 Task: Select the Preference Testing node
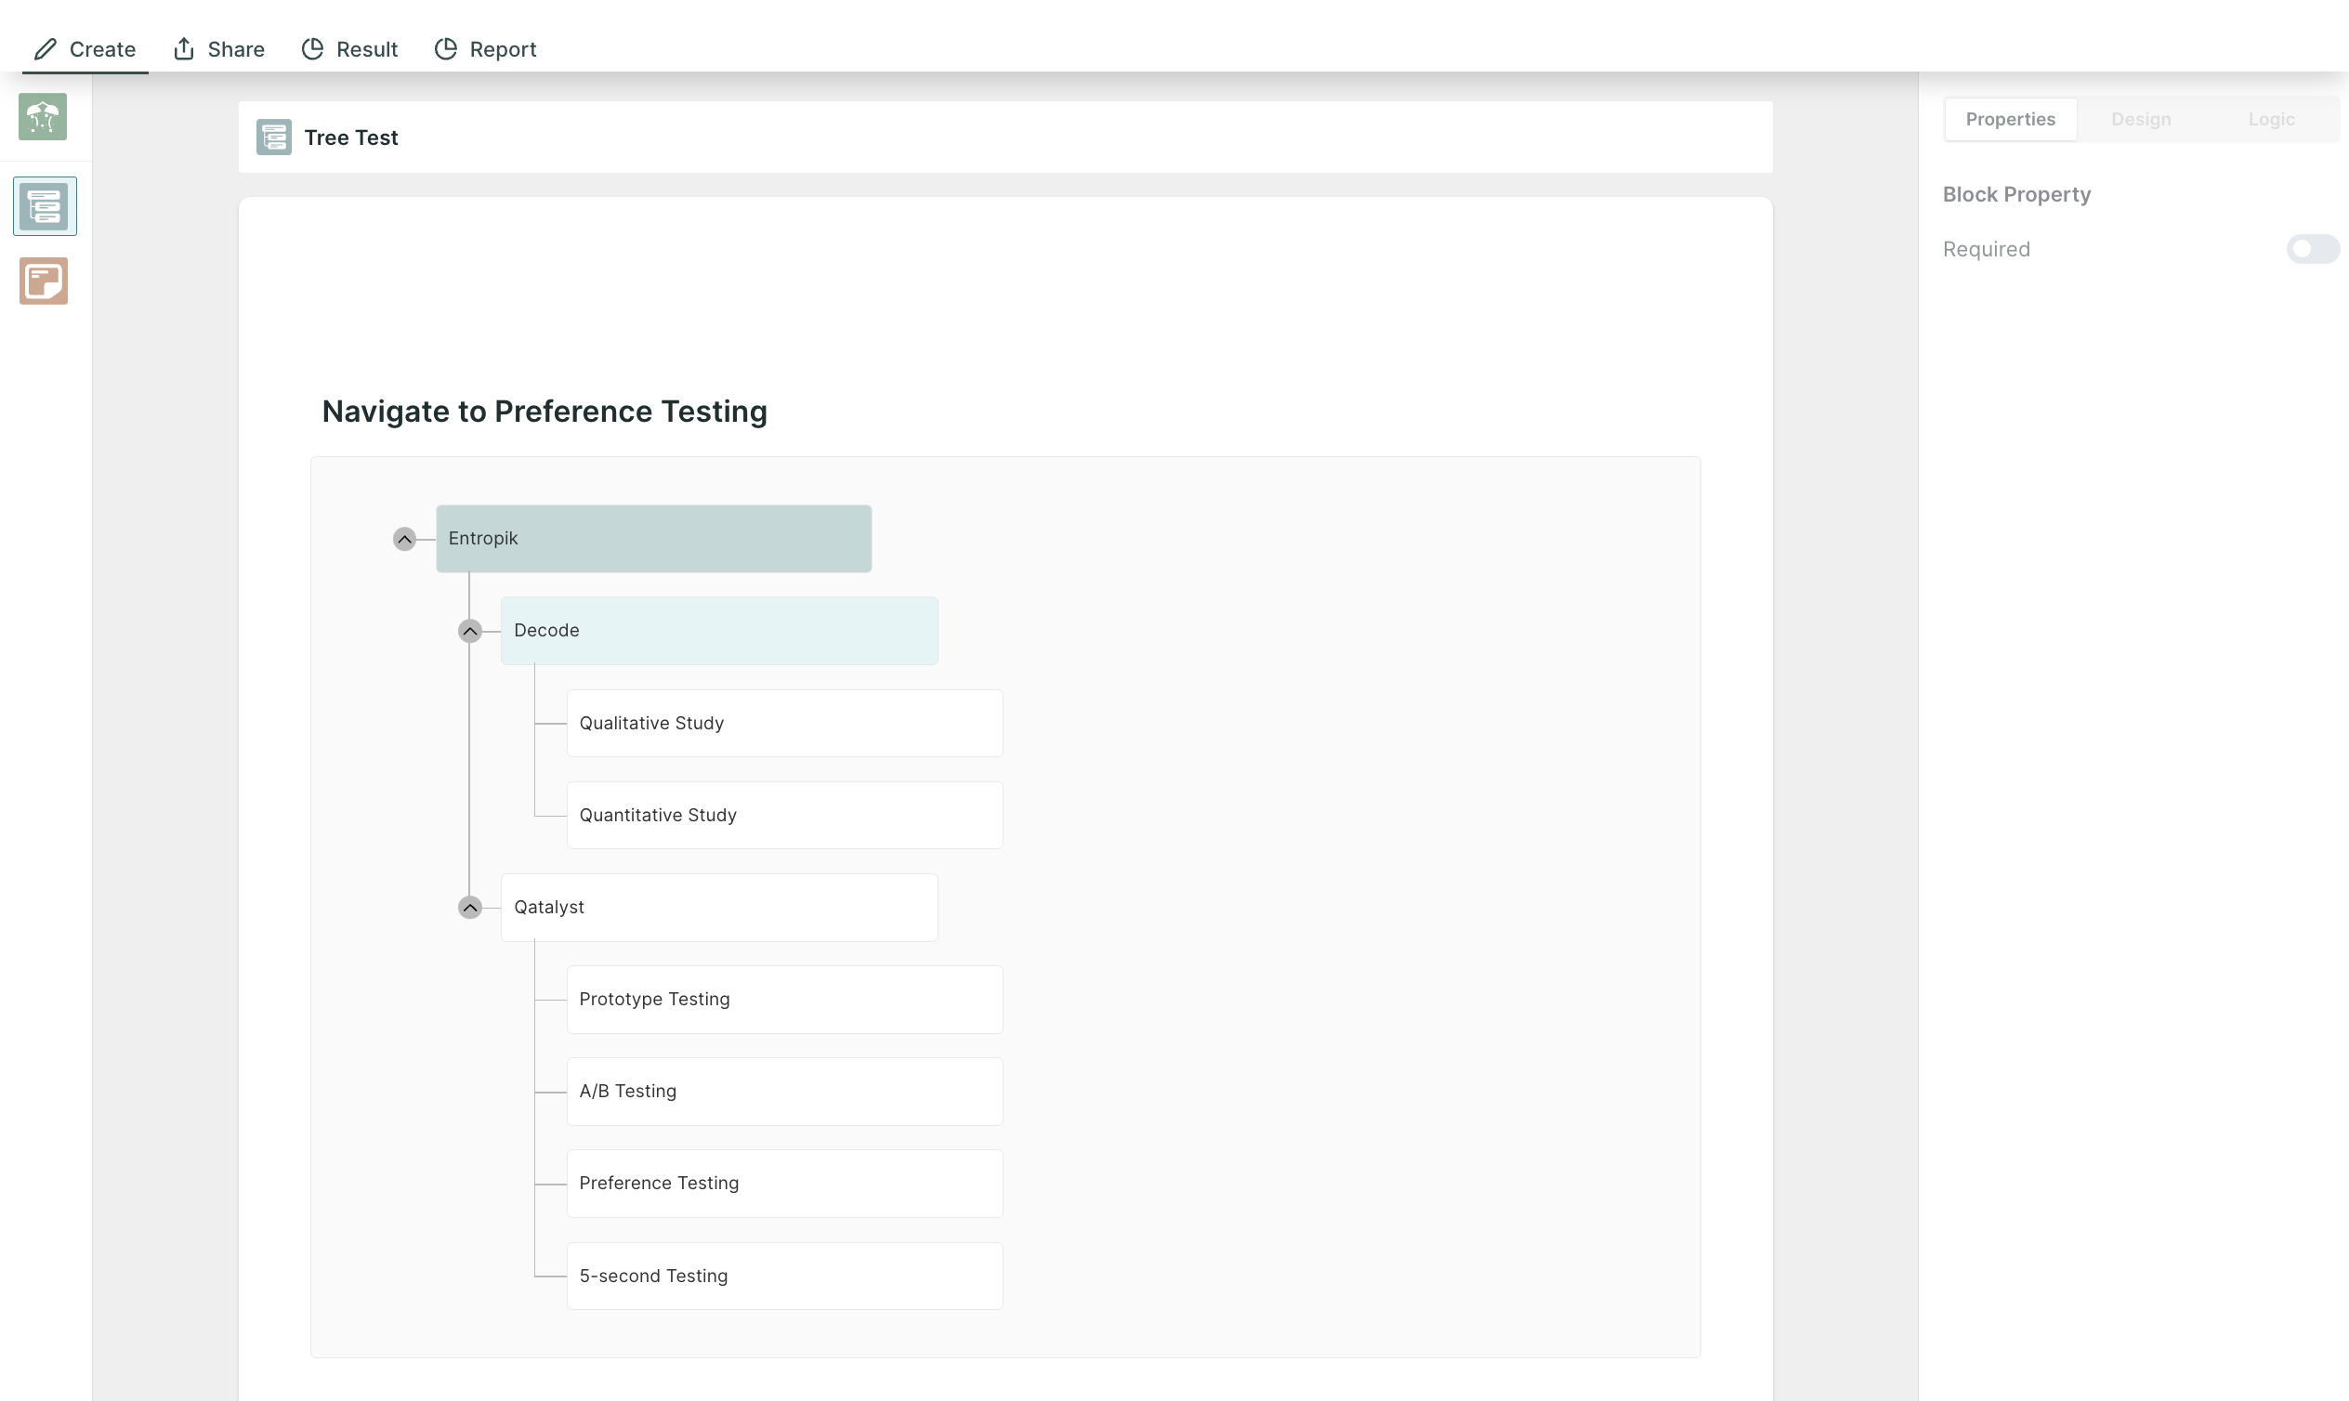point(784,1183)
